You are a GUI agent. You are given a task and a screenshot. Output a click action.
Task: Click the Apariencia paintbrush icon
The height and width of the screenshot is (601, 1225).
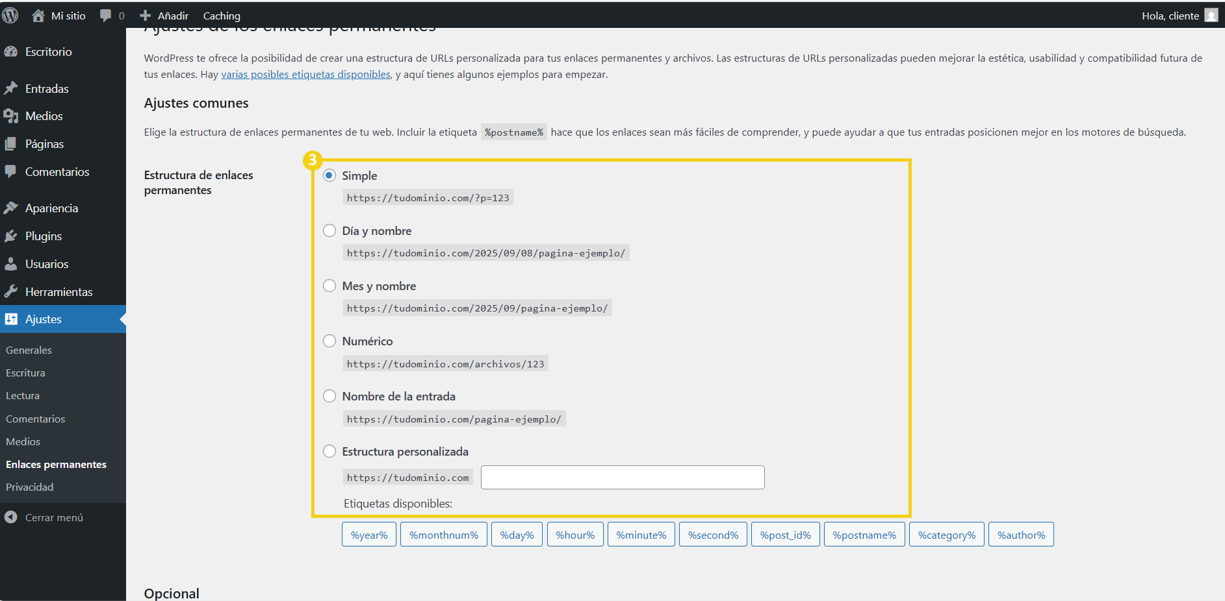click(11, 208)
